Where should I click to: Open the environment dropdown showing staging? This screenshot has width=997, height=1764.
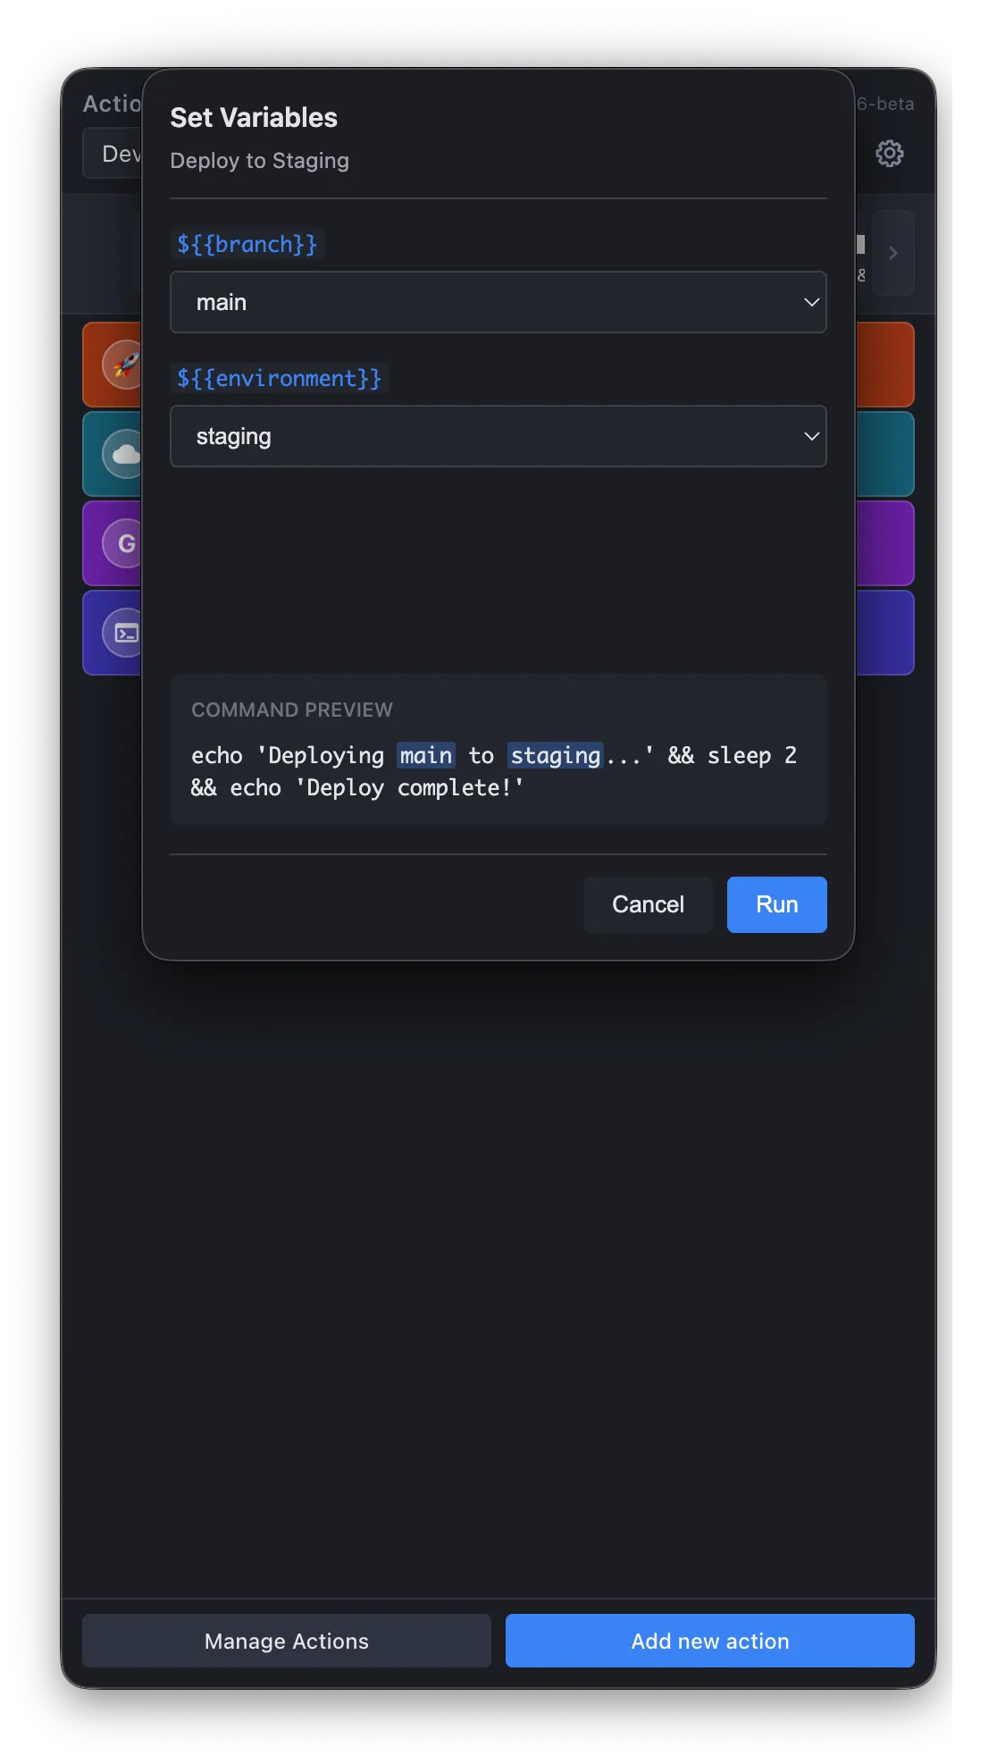coord(498,436)
